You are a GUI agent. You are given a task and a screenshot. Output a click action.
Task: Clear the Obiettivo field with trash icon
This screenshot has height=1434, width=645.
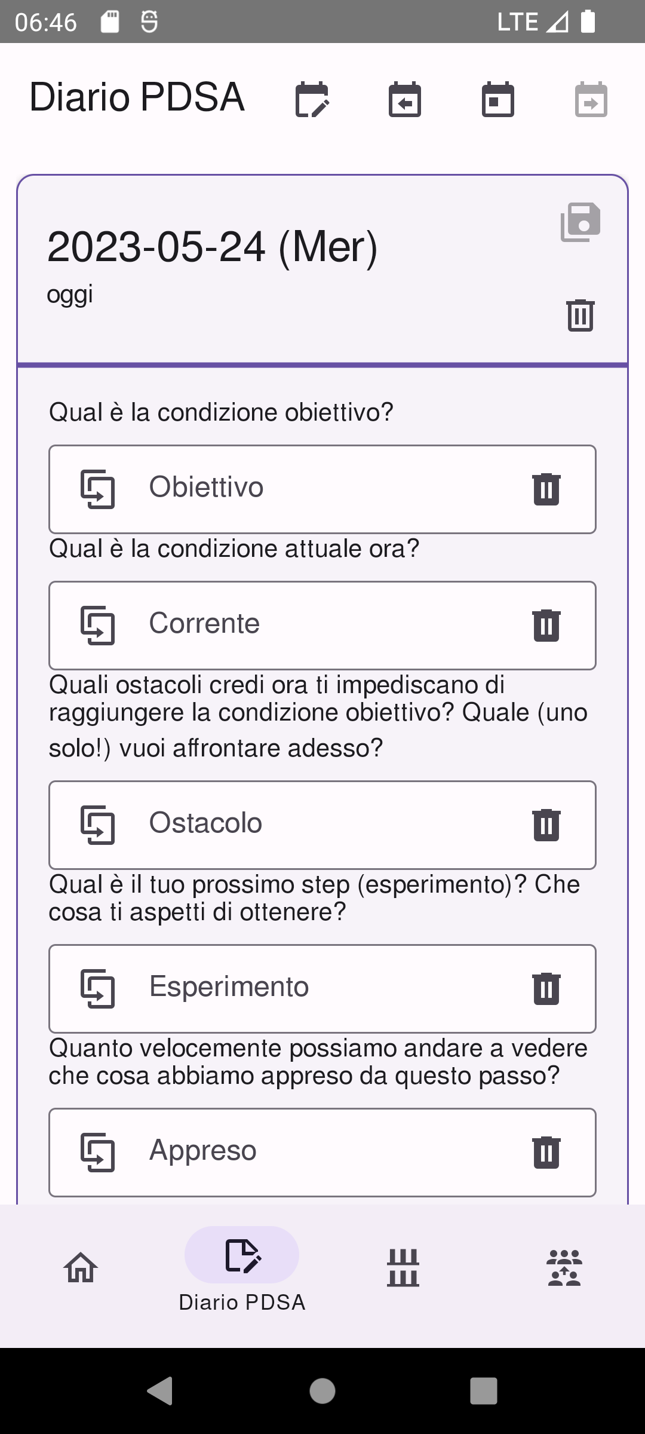coord(546,489)
